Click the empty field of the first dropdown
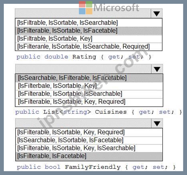The image size is (187, 175). (83, 14)
